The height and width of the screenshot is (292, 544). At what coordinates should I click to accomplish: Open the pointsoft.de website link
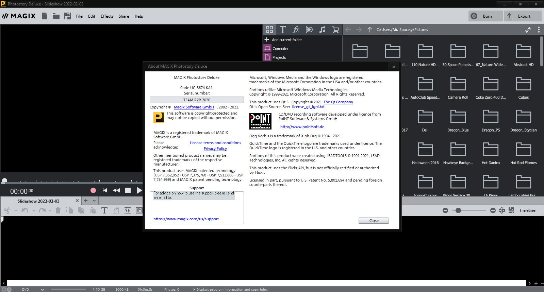click(302, 127)
